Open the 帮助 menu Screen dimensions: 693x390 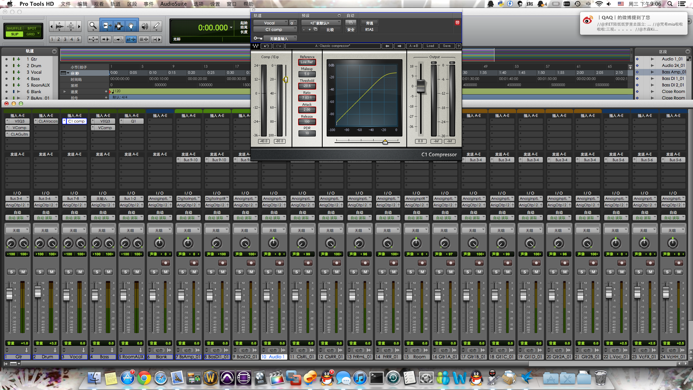(248, 4)
